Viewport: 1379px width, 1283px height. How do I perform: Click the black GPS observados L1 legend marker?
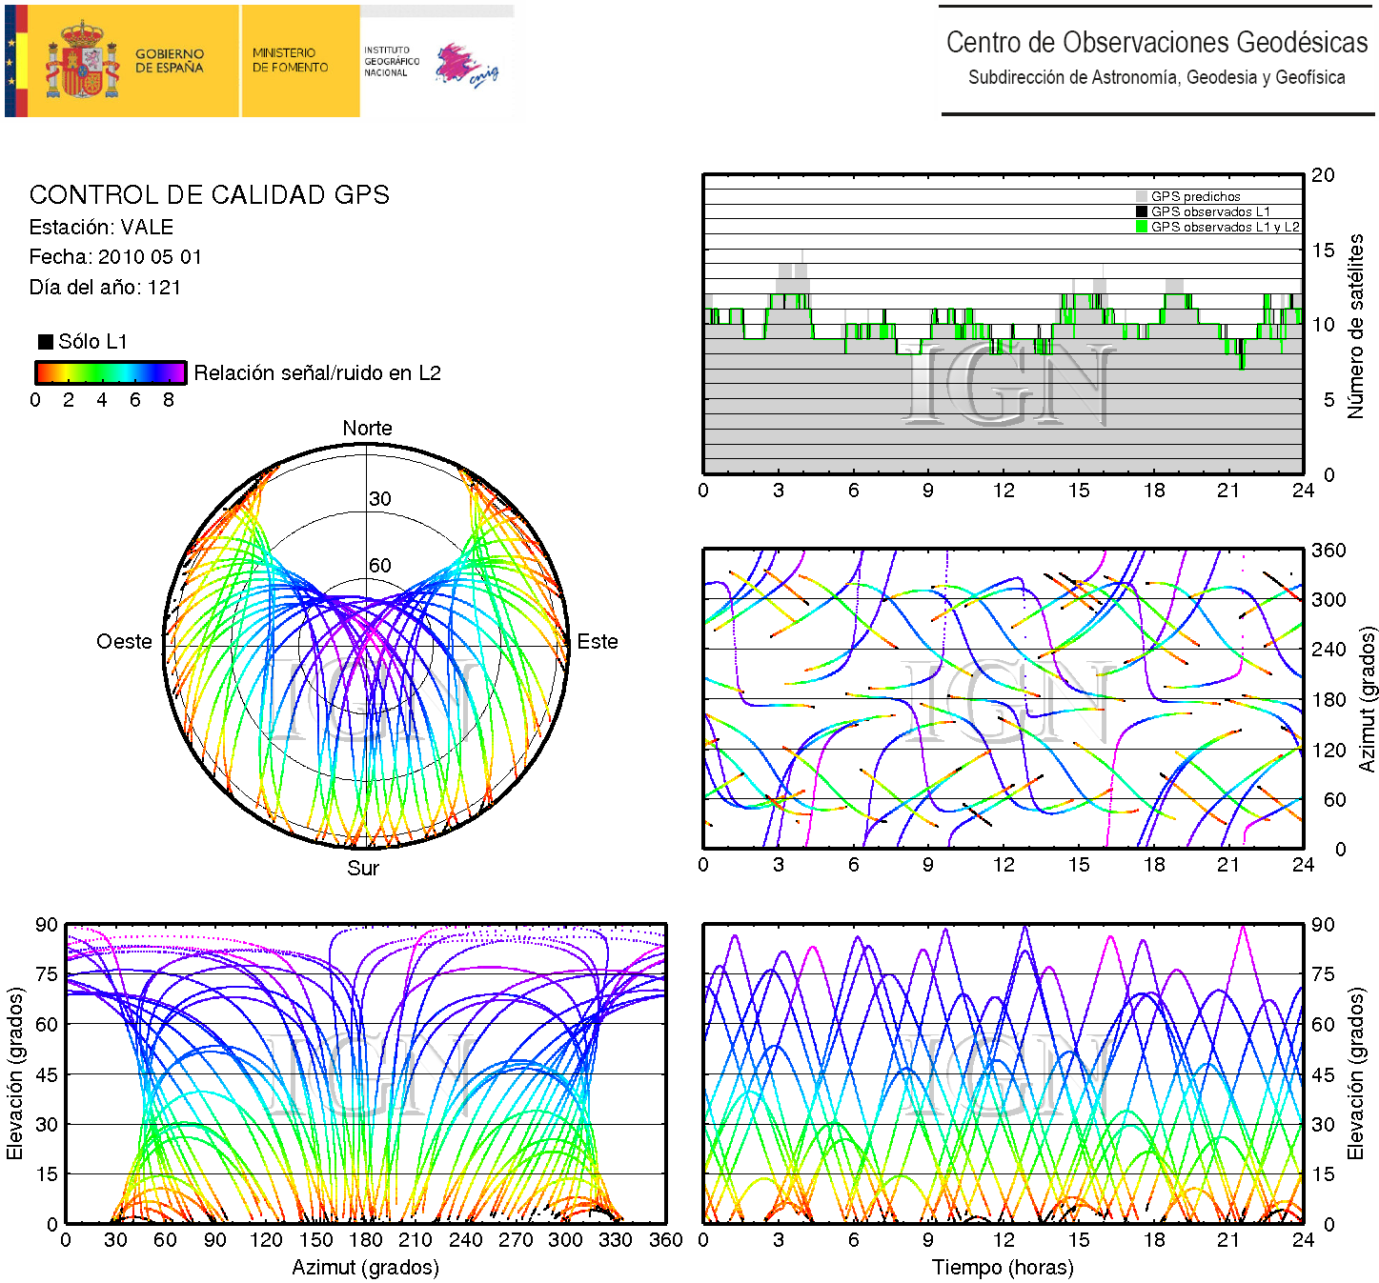pos(1141,211)
